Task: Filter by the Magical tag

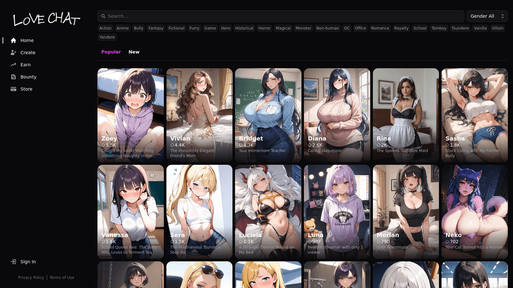Action: click(283, 28)
